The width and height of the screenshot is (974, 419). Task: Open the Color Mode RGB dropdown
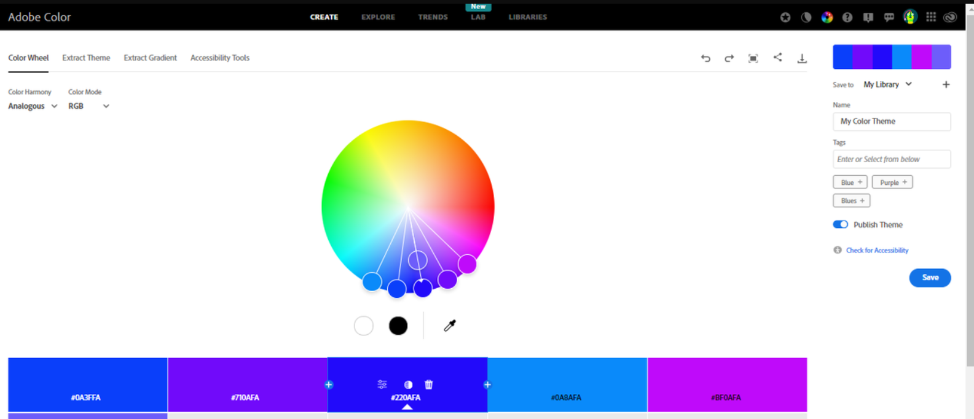coord(88,106)
